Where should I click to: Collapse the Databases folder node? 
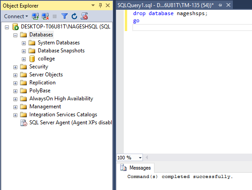click(15, 35)
